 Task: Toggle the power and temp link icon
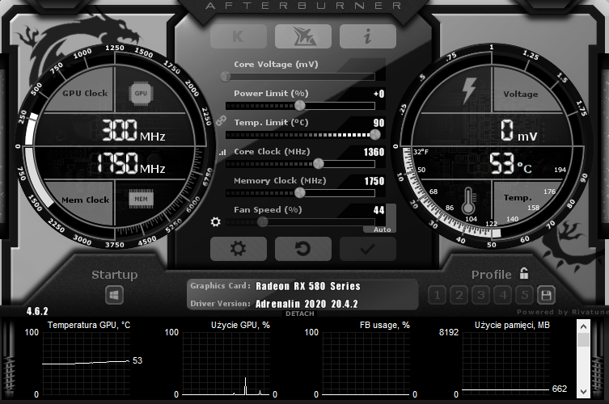coord(222,120)
